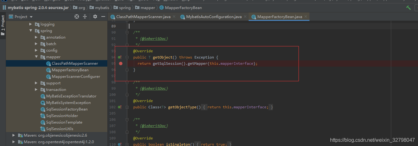Select SqlSessionTemplate class
418x146 pixels.
(x=64, y=122)
